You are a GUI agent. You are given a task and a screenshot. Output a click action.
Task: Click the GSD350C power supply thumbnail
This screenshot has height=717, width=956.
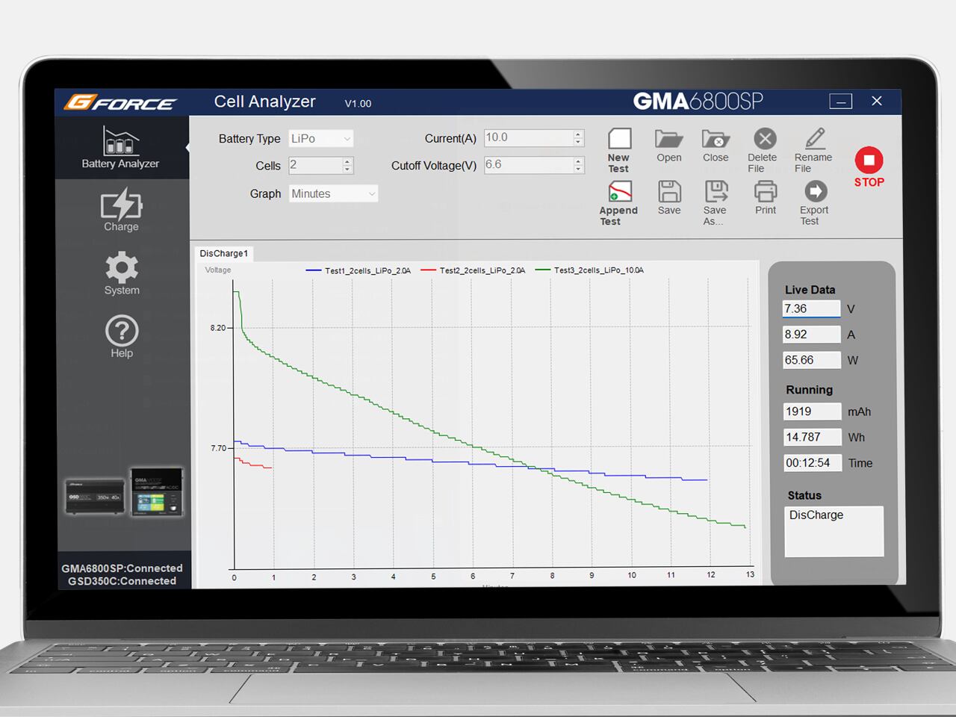pos(95,497)
